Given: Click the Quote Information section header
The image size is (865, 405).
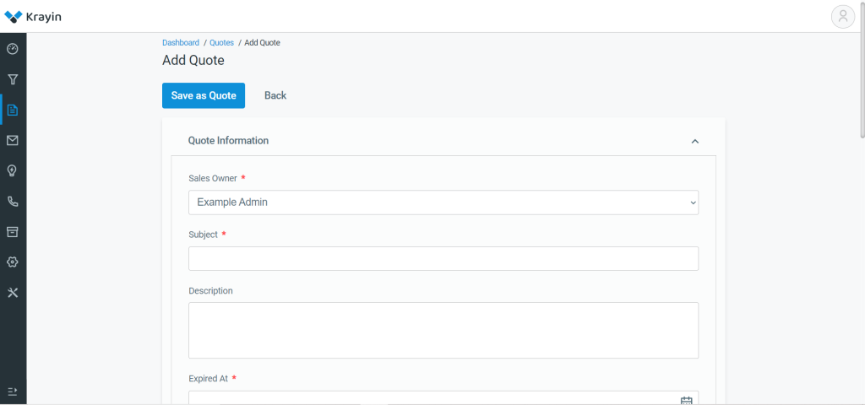Looking at the screenshot, I should tap(443, 141).
